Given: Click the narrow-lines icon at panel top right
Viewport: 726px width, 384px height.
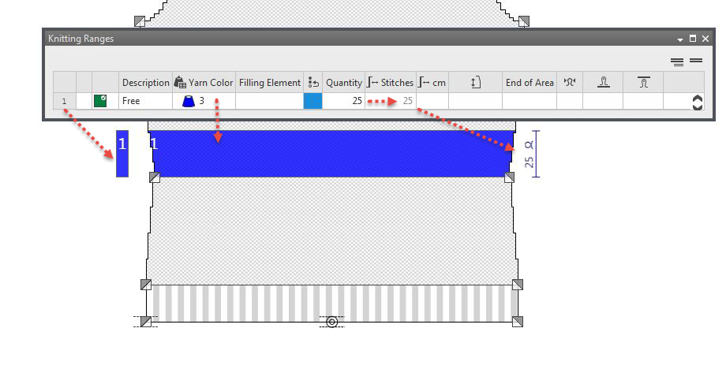Looking at the screenshot, I should click(x=677, y=61).
